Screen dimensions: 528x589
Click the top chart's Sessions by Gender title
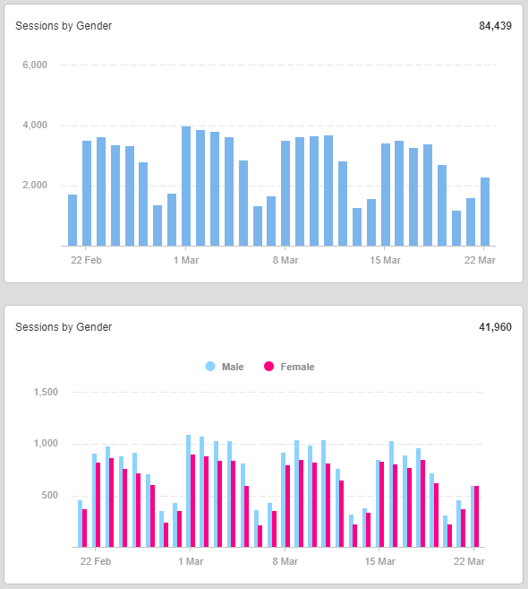[64, 26]
